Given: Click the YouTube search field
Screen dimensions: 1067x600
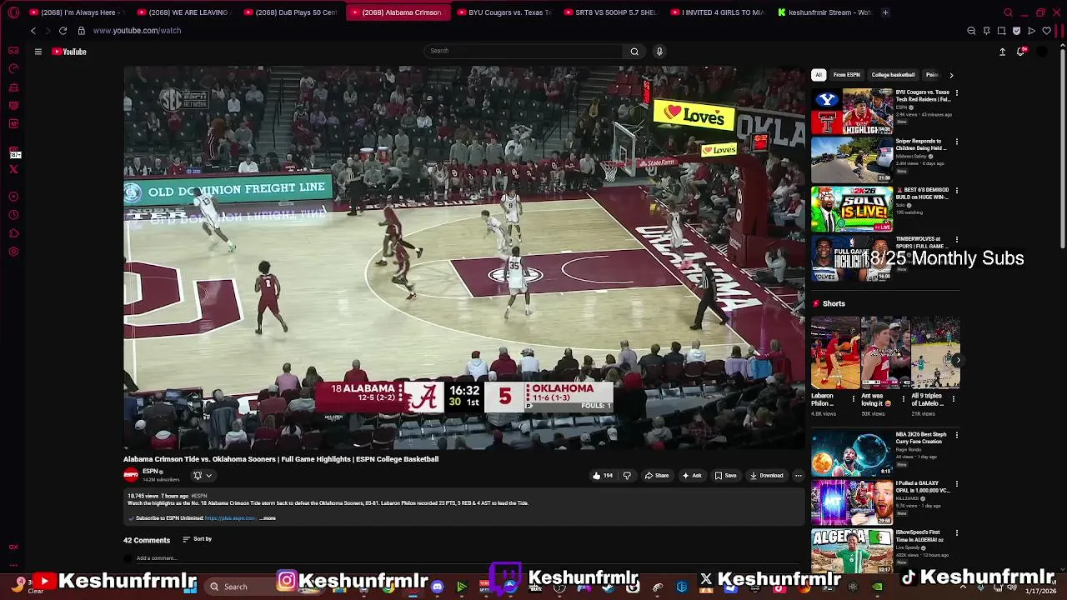Looking at the screenshot, I should 523,52.
